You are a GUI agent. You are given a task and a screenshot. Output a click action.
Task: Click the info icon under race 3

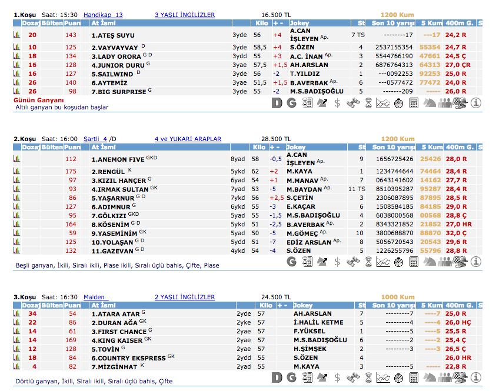coord(476,377)
